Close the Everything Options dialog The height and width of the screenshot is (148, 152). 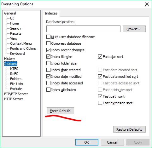click(147, 4)
